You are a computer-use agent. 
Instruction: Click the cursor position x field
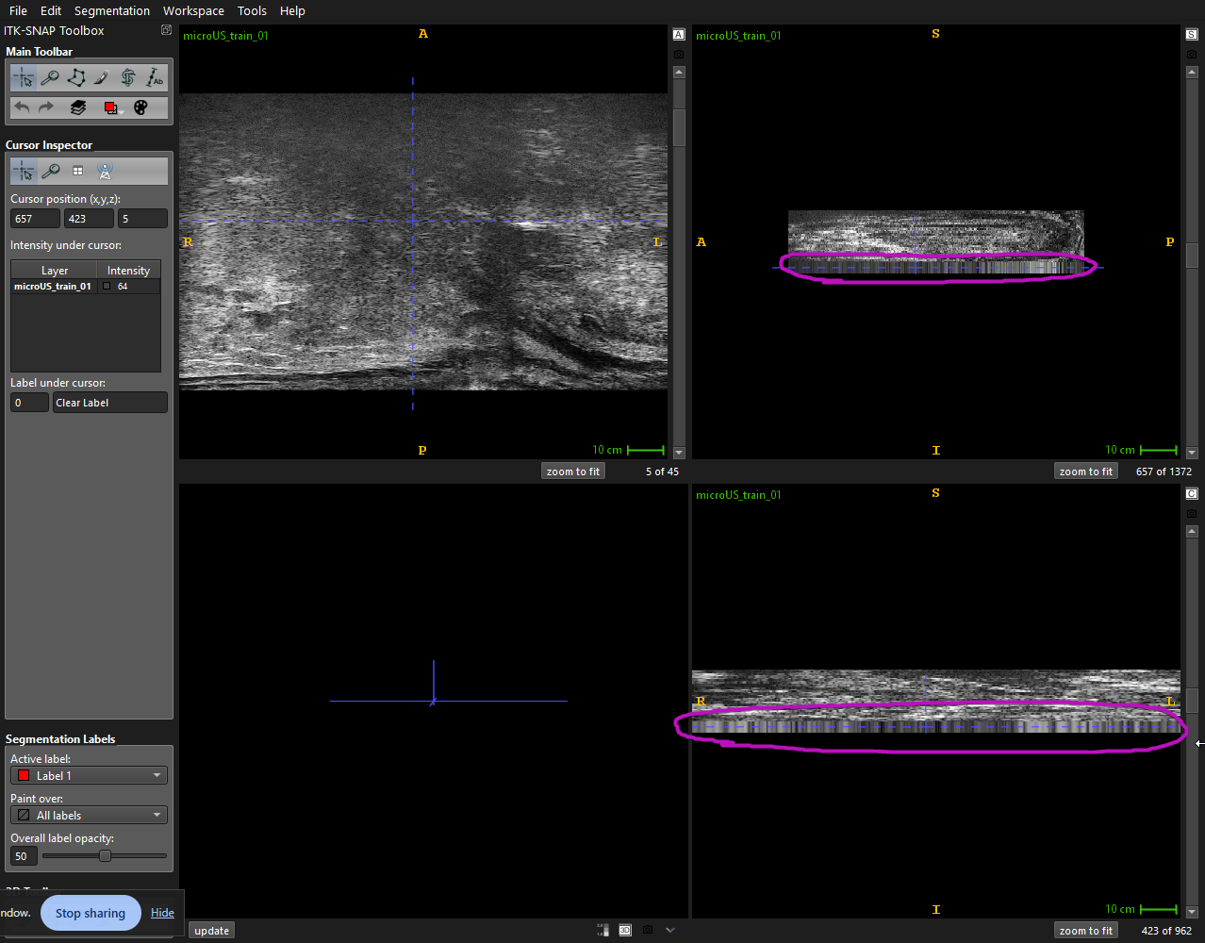(x=35, y=219)
